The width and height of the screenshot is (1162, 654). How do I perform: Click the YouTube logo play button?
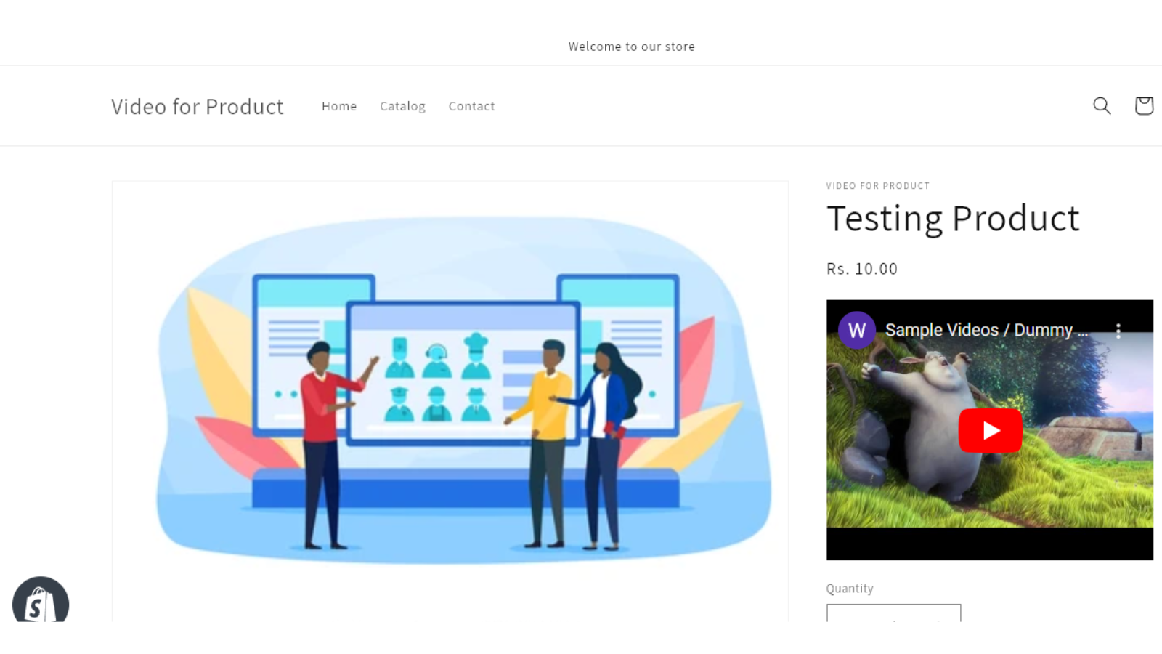(x=990, y=430)
